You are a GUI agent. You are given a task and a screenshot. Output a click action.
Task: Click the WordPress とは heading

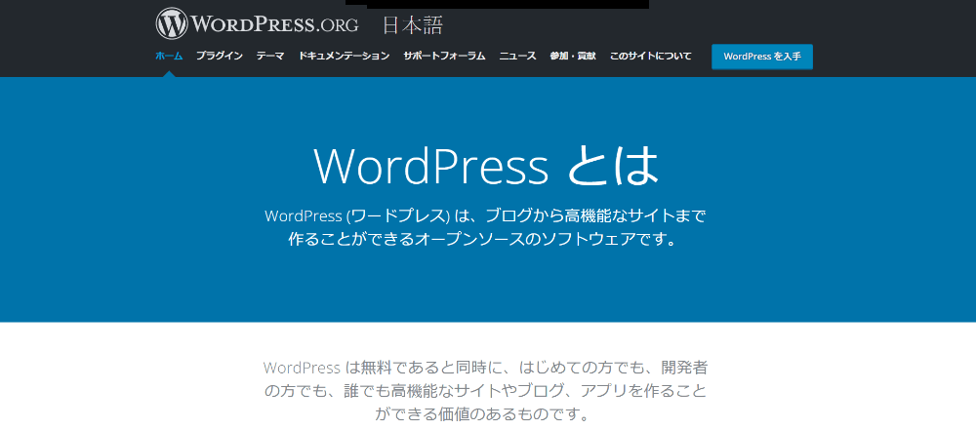pyautogui.click(x=486, y=167)
